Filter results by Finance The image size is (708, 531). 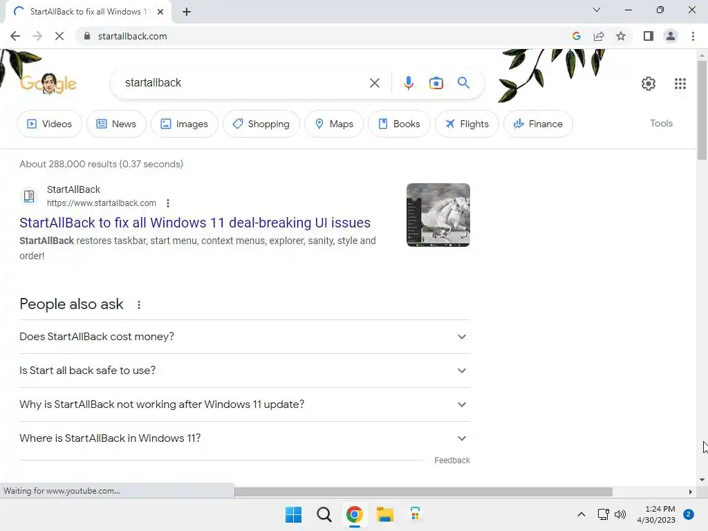tap(538, 124)
